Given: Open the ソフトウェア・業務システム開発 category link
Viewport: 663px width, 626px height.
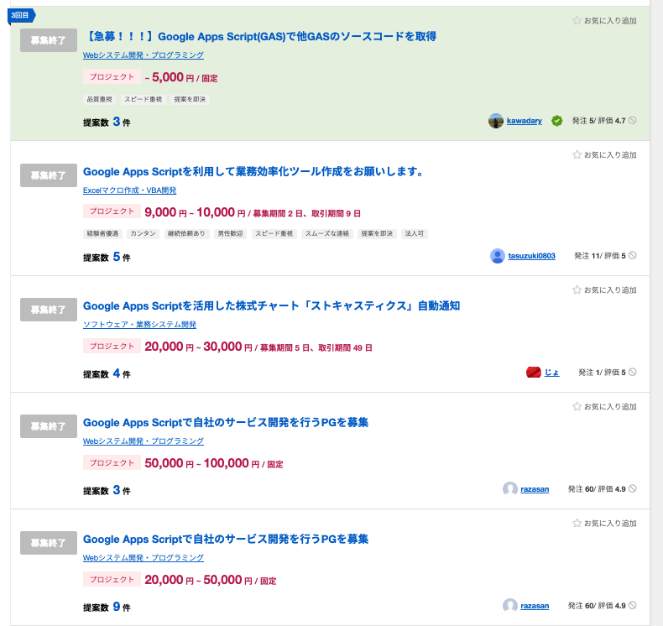Looking at the screenshot, I should tap(139, 324).
